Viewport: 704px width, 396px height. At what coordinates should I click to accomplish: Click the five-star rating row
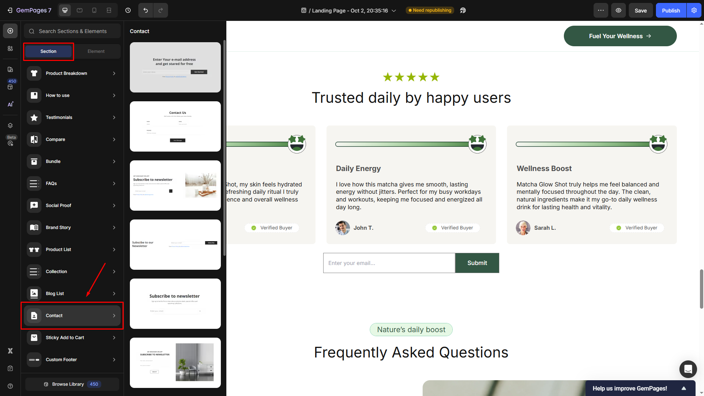coord(411,77)
